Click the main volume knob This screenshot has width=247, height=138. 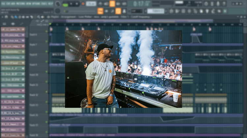[x=58, y=4]
